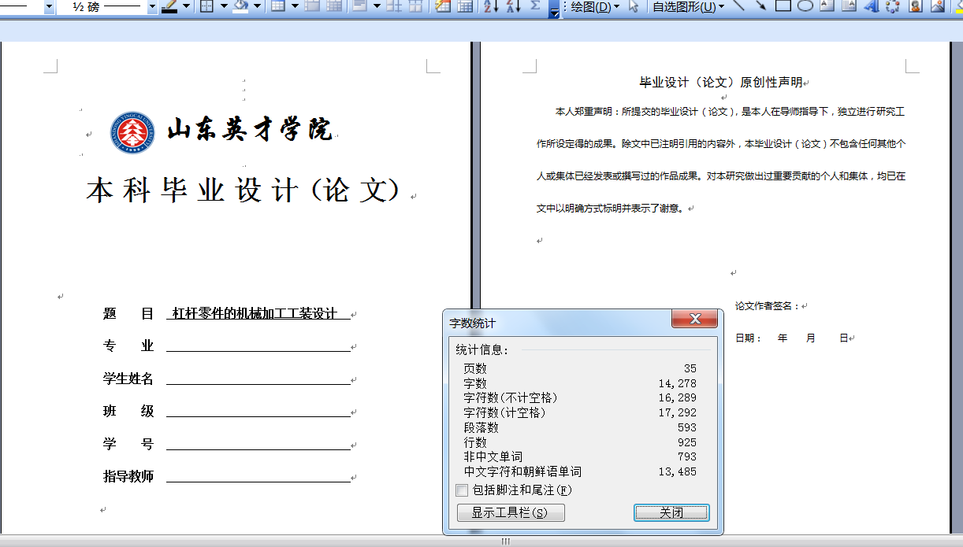963x547 pixels.
Task: Apply the outside border icon
Action: point(207,6)
